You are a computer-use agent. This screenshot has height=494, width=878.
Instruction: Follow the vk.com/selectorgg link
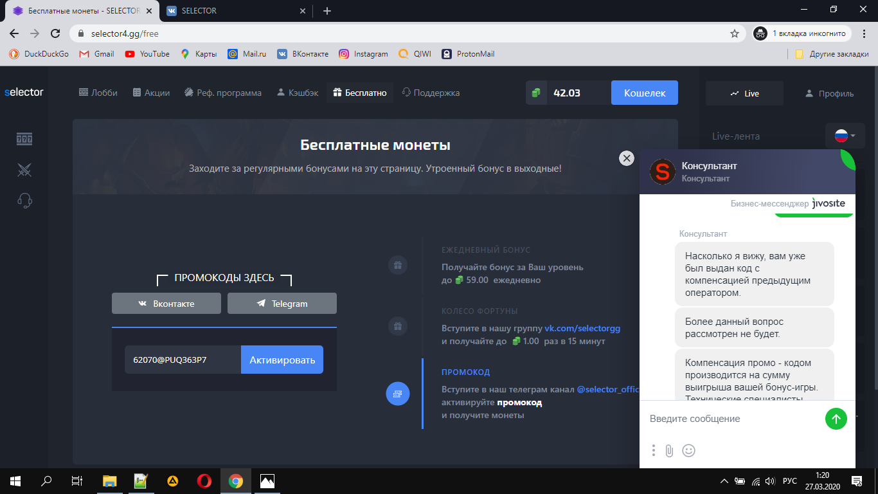(x=582, y=328)
